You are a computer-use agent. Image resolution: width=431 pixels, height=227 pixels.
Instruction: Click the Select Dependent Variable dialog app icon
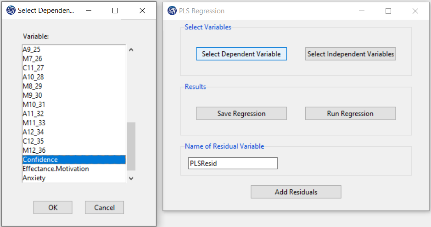tap(11, 11)
